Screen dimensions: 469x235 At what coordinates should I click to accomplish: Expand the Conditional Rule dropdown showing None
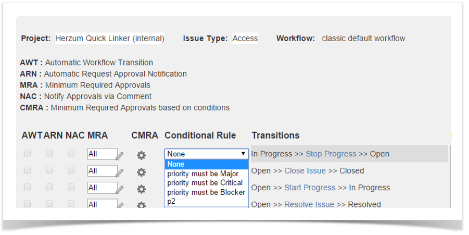[x=206, y=154]
